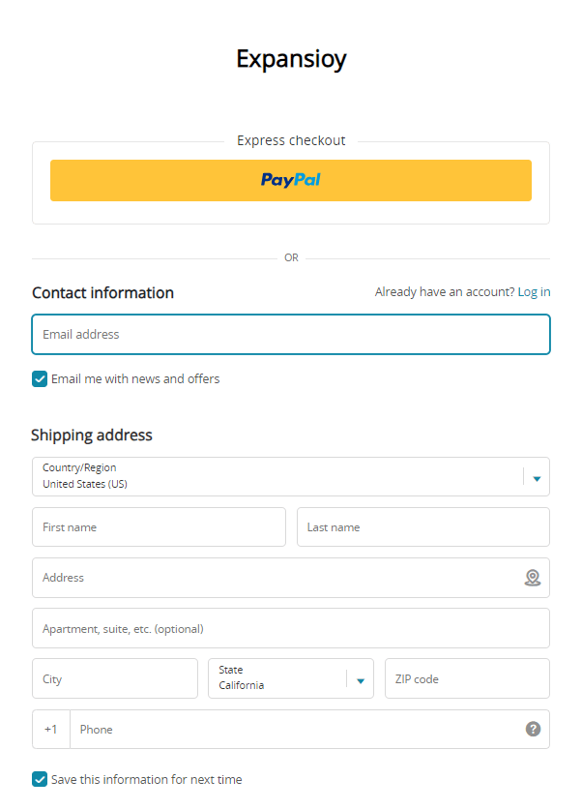Click the PayPal express checkout button
582x810 pixels.
pyautogui.click(x=291, y=180)
